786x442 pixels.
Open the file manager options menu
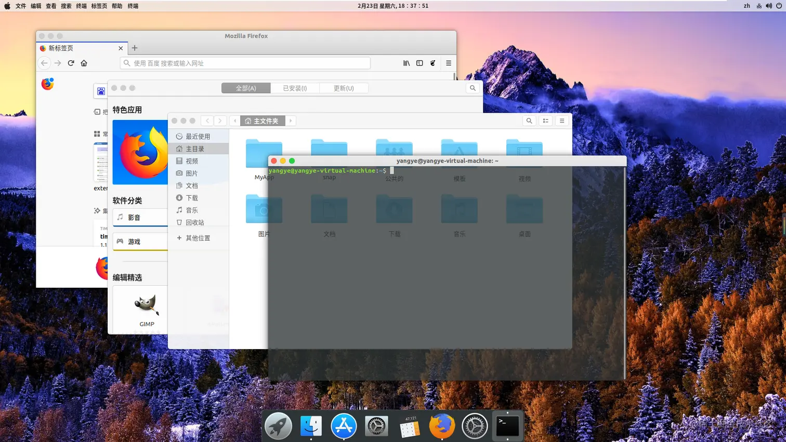click(x=562, y=120)
